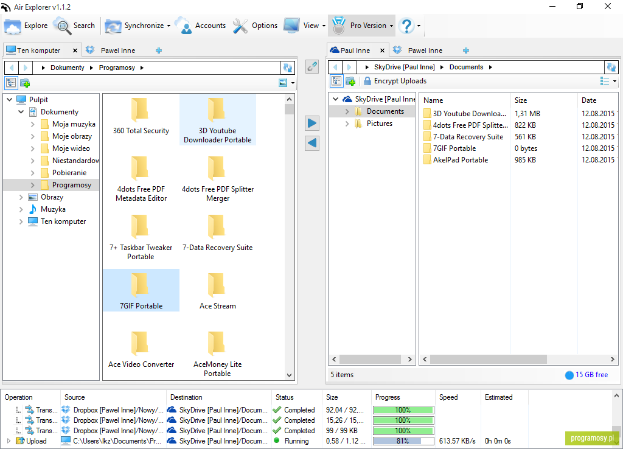Toggle the right pane folder tree view
Screen dimensions: 623x449
[336, 81]
